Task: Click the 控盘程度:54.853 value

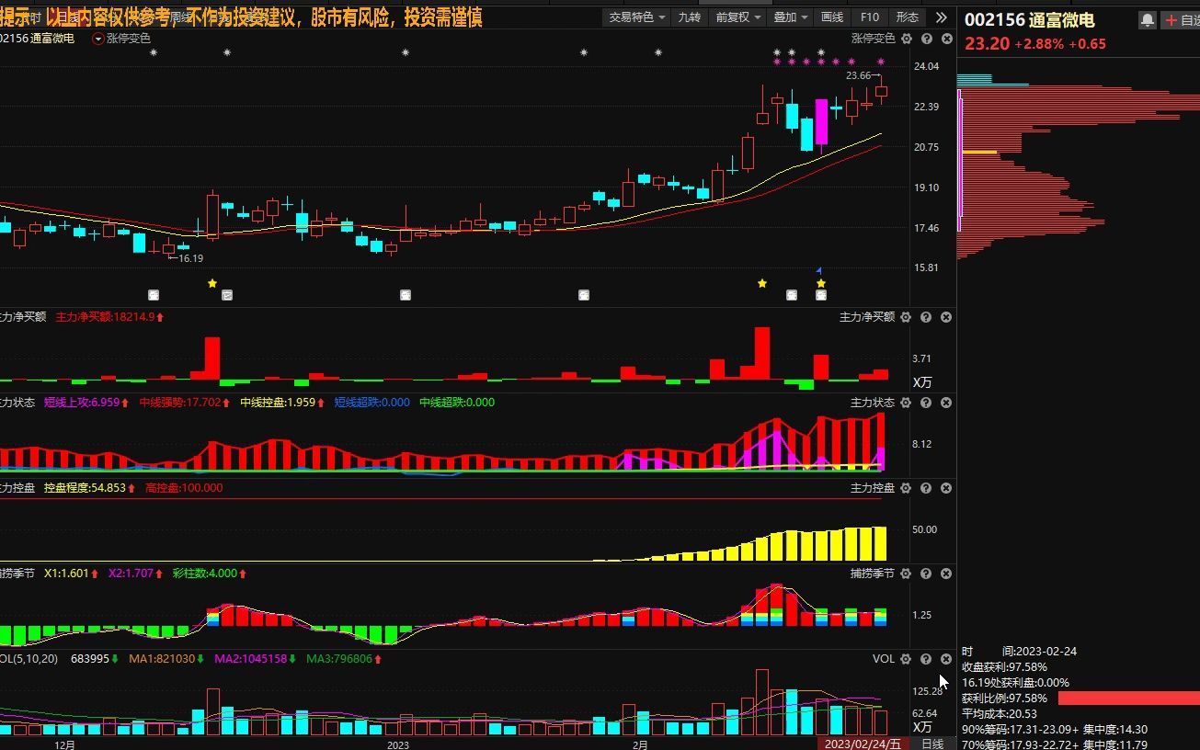Action: [x=90, y=488]
